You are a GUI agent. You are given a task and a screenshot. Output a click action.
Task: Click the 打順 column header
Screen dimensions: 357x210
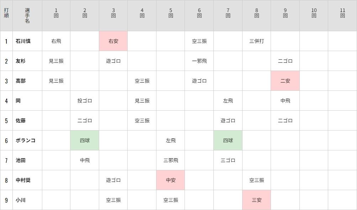(6, 13)
